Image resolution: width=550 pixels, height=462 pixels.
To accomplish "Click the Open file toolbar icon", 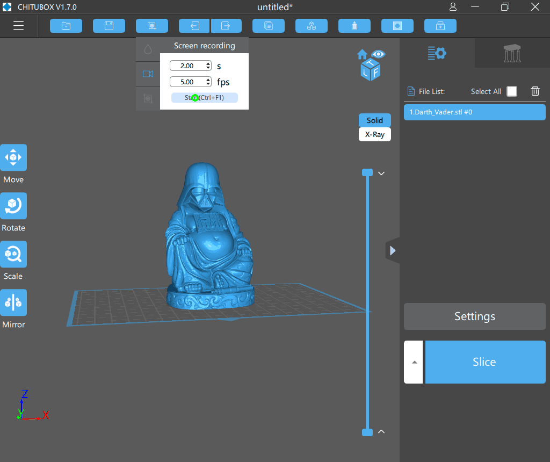I will [66, 26].
